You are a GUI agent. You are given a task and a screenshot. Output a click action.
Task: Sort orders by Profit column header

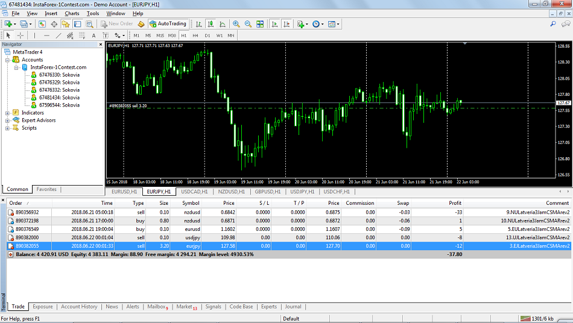455,203
